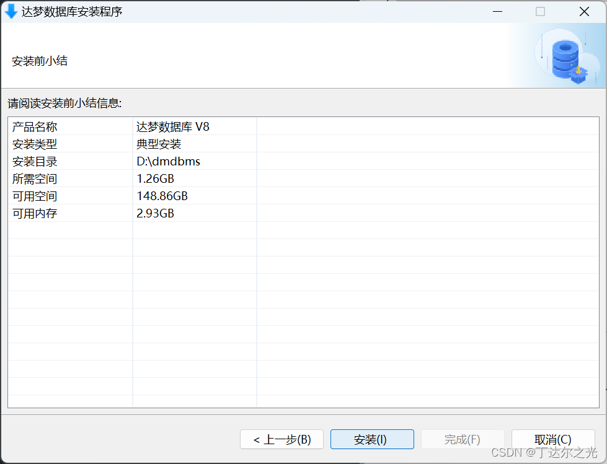This screenshot has width=607, height=464.
Task: Minimize the 达梦数据库安装程序 window
Action: (497, 12)
